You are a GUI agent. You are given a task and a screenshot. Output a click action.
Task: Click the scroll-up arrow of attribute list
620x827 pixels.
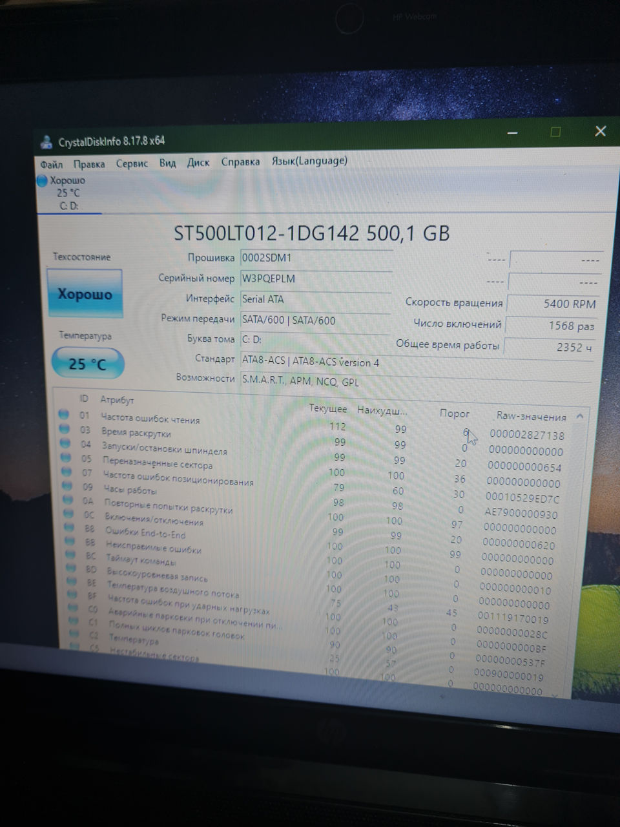click(580, 417)
